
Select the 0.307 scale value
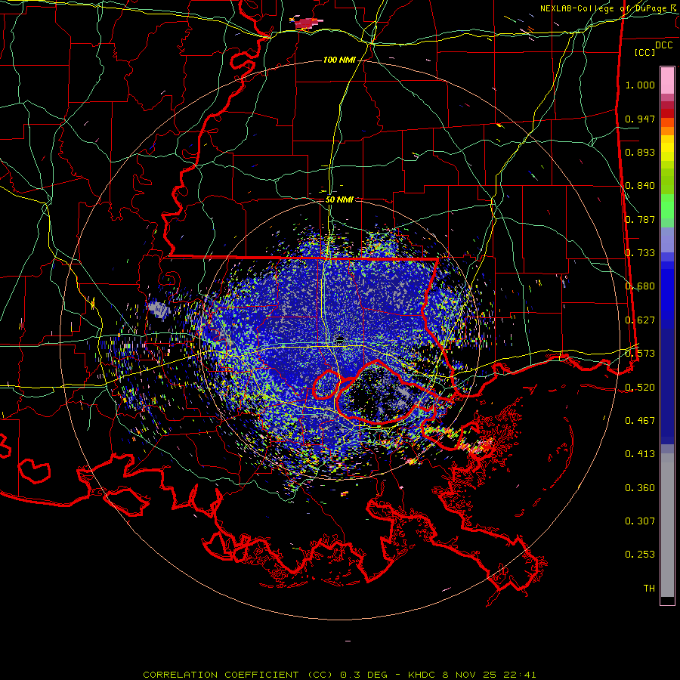(640, 521)
